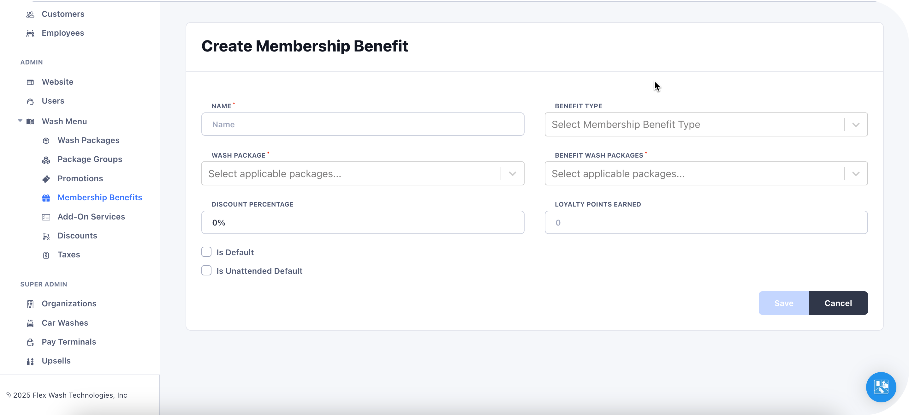Click the Discounts cart icon

pos(46,236)
